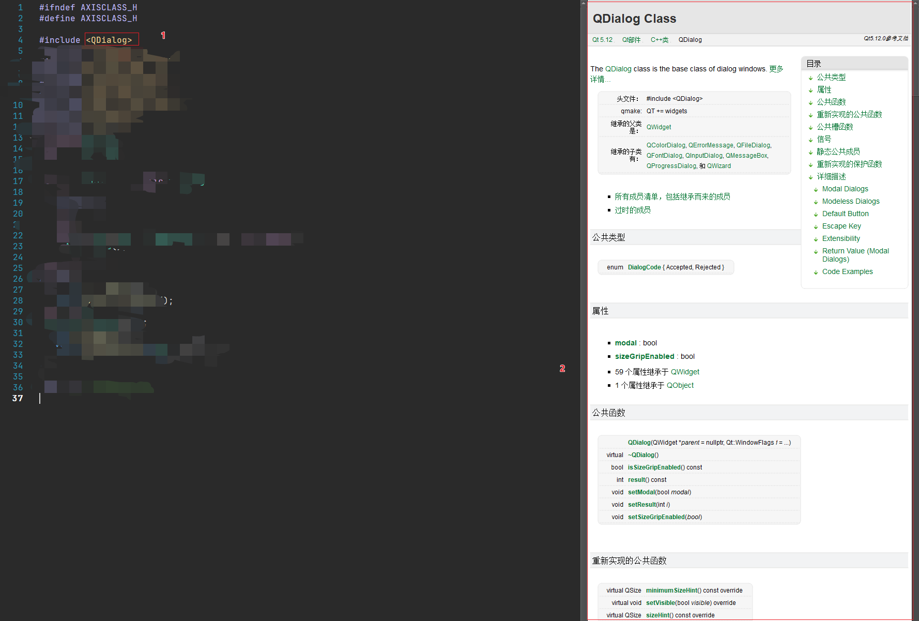
Task: Open the QFileDialog subclass link
Action: (753, 145)
